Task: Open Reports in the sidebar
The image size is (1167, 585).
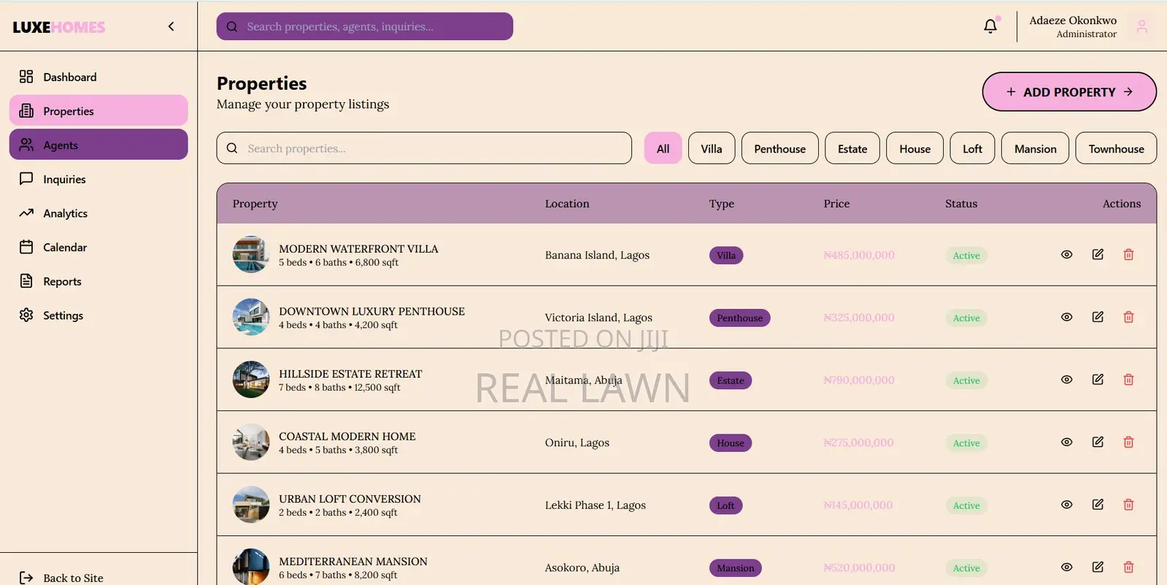Action: tap(99, 281)
